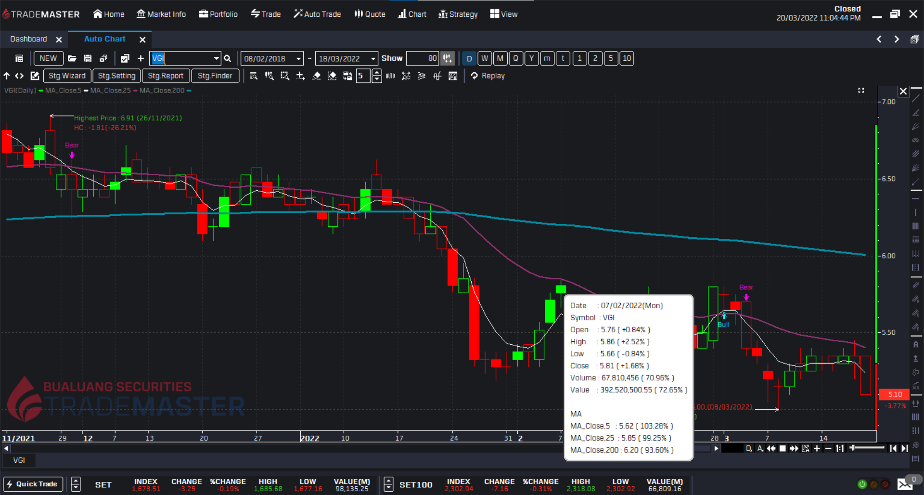Go to previous tab with left chevron

coord(879,39)
